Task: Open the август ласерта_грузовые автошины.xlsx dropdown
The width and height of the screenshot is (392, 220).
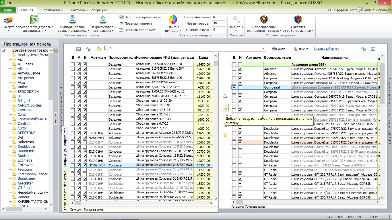Action: (x=46, y=31)
